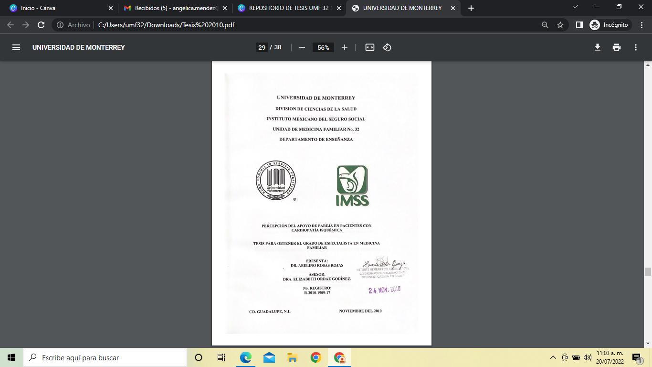Open the Mail app on taskbar
This screenshot has height=367, width=652.
(x=269, y=357)
